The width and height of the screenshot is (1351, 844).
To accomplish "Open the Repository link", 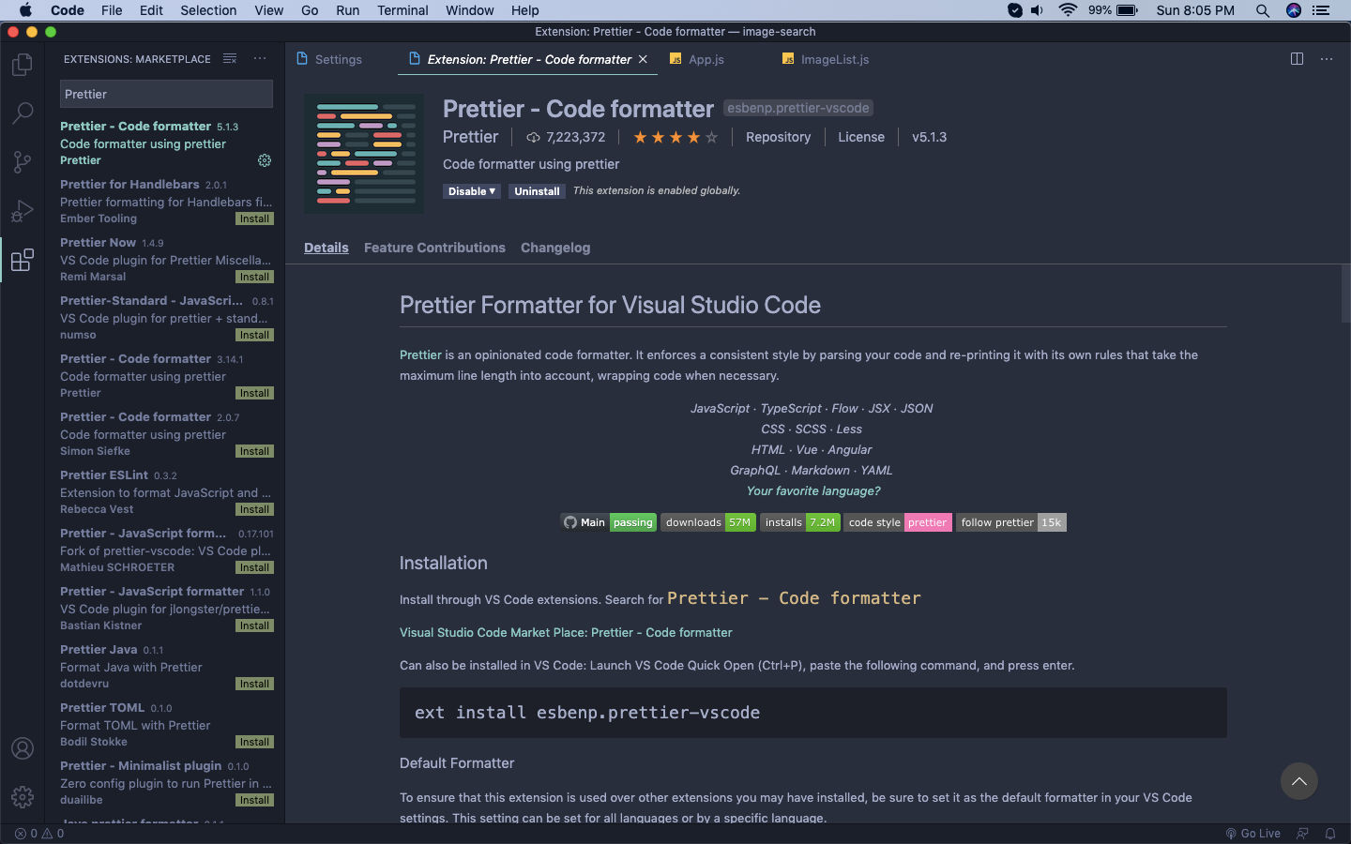I will pos(778,137).
